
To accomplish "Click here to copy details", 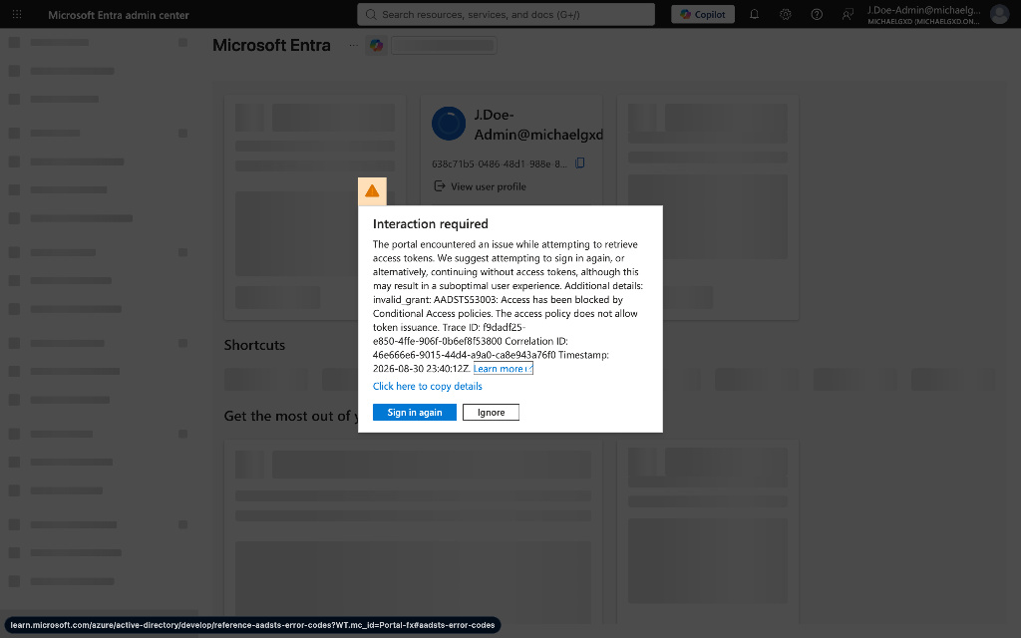I will click(427, 386).
